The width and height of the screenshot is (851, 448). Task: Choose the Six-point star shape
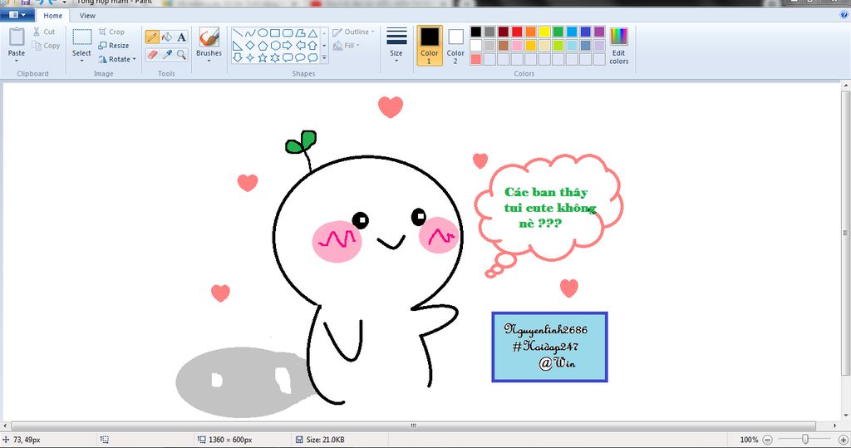(x=275, y=57)
